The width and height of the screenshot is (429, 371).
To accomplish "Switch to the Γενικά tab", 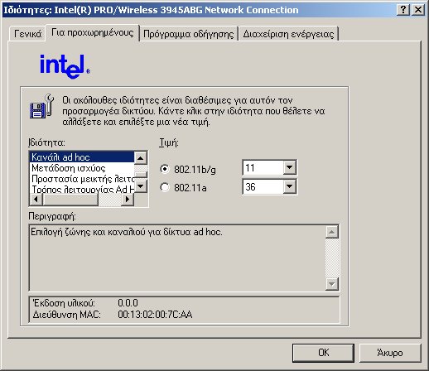I will (27, 34).
